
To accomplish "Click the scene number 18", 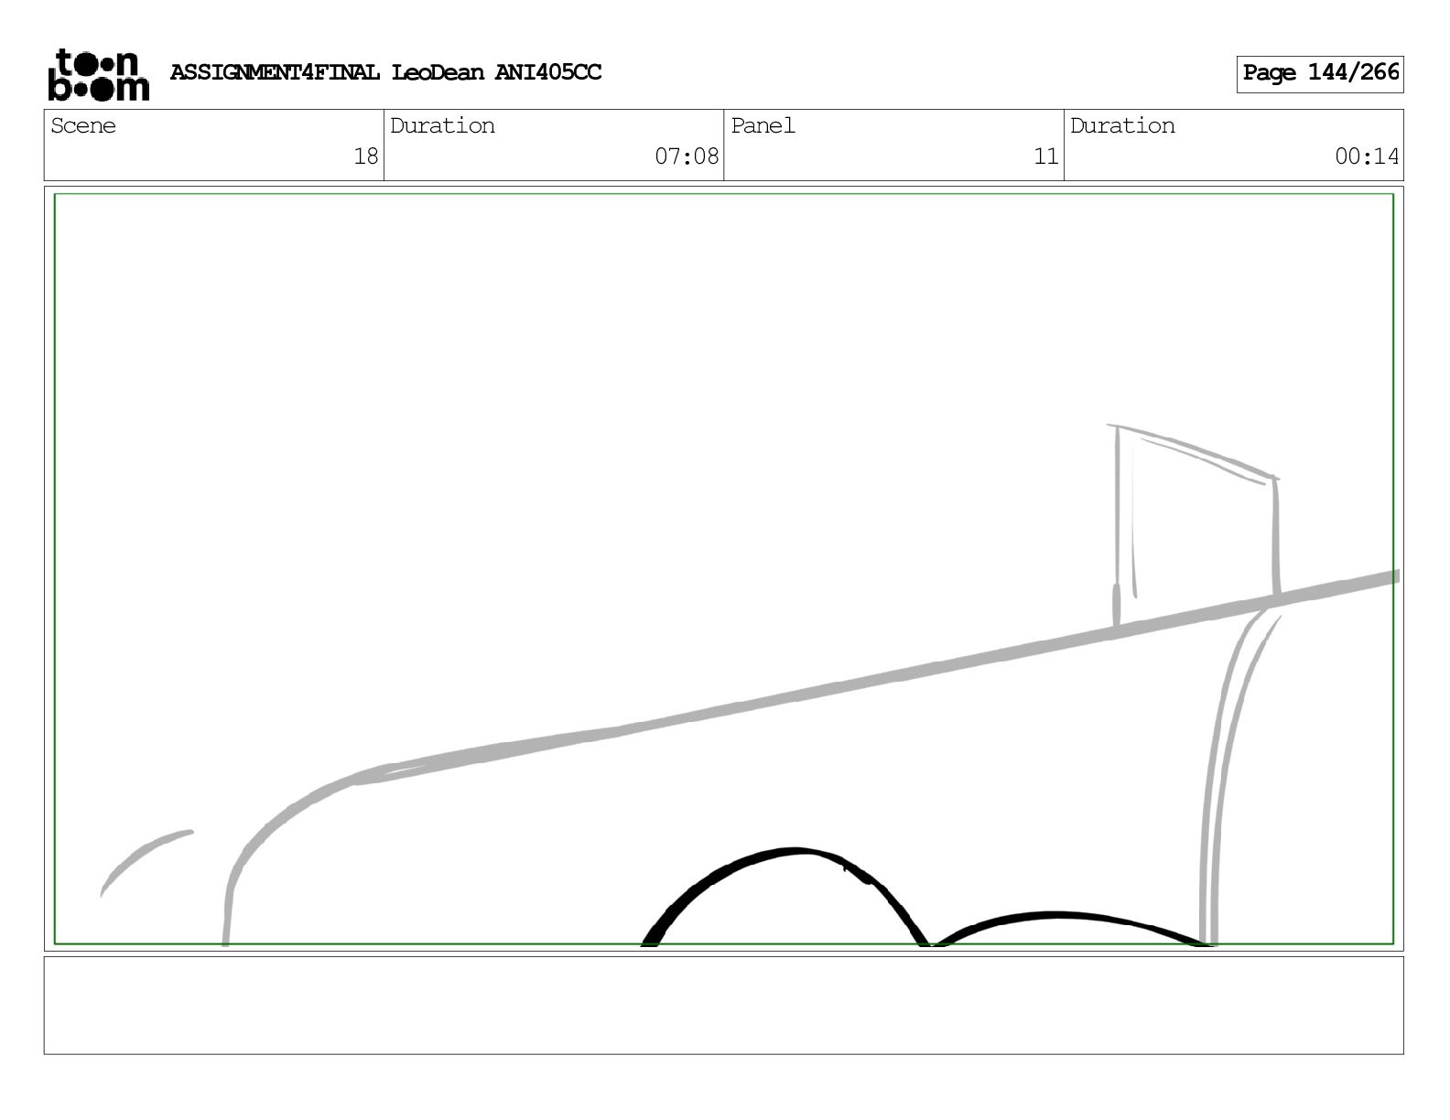I will [x=366, y=157].
